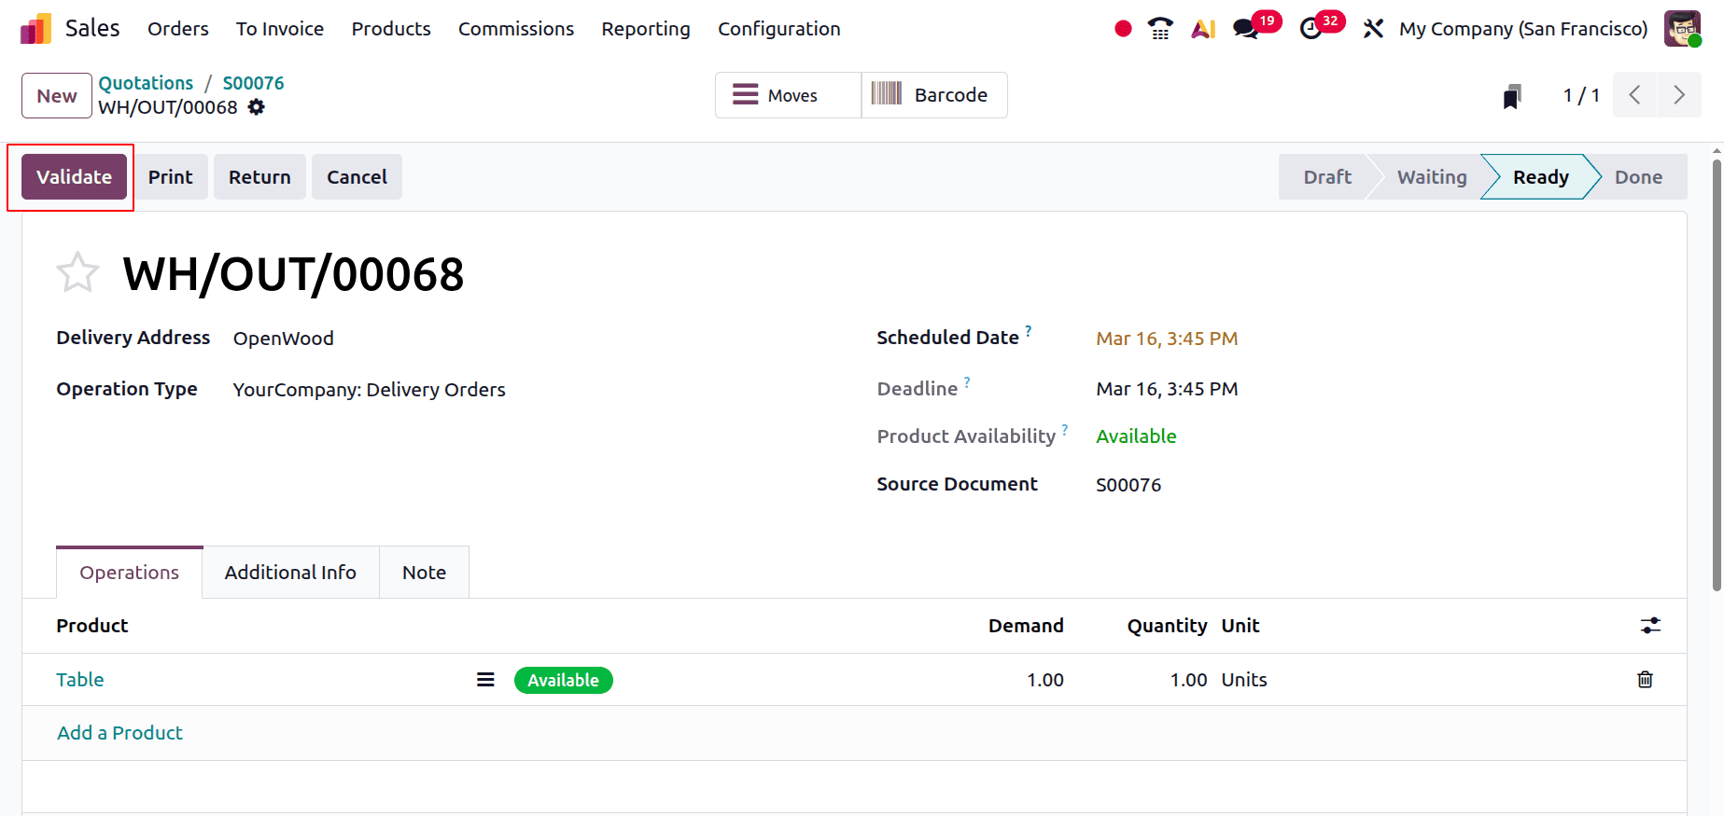
Task: Open column settings adjust icon
Action: (1650, 626)
